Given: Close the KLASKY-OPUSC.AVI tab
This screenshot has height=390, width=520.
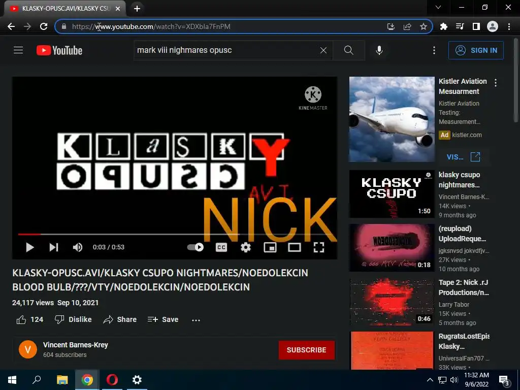Looking at the screenshot, I should coord(118,9).
